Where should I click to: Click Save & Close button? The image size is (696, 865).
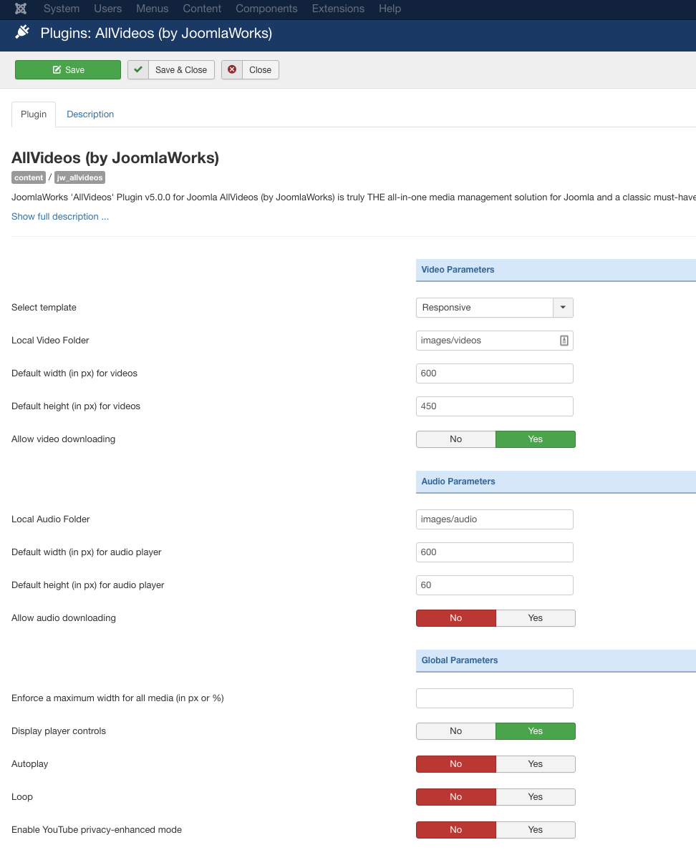coord(171,69)
